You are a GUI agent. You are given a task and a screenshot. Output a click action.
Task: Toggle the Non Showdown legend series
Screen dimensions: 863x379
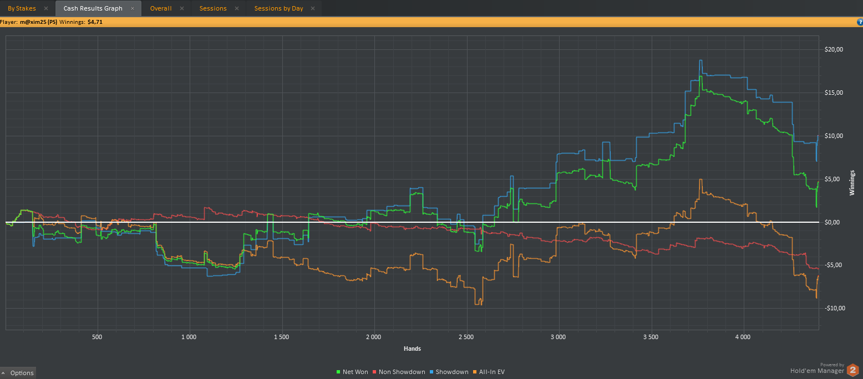click(399, 372)
